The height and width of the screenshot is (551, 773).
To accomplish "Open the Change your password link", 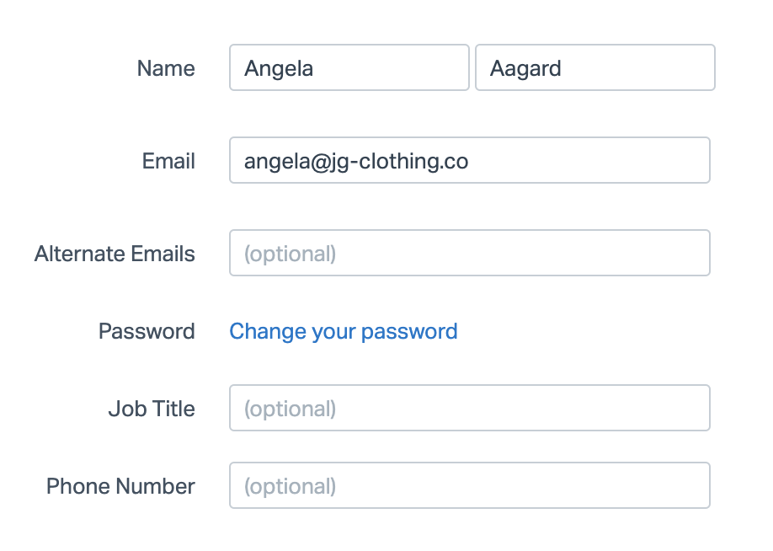I will coord(343,331).
